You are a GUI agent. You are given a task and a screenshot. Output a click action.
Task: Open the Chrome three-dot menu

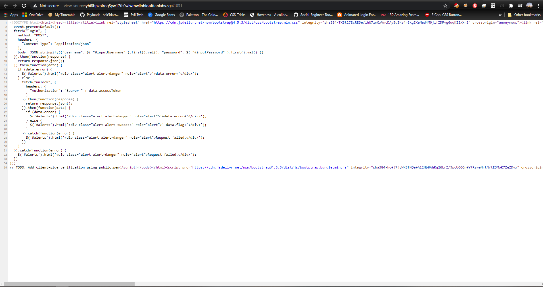pos(538,6)
